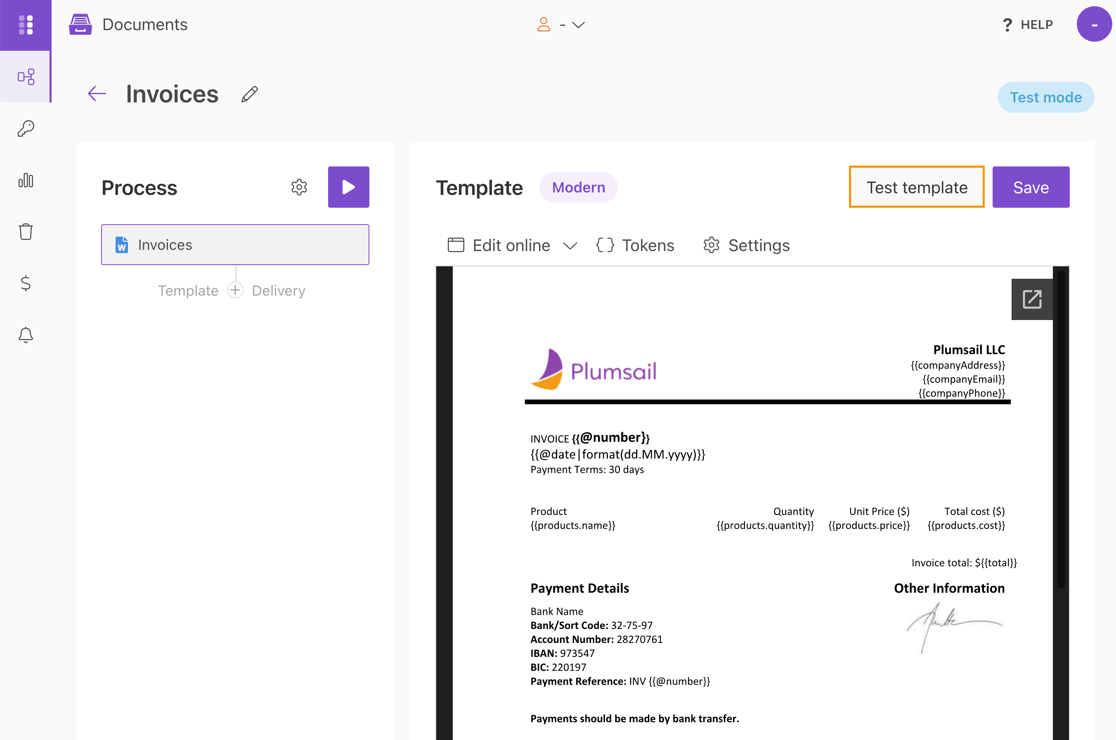Open the Tokens tab

pyautogui.click(x=635, y=245)
